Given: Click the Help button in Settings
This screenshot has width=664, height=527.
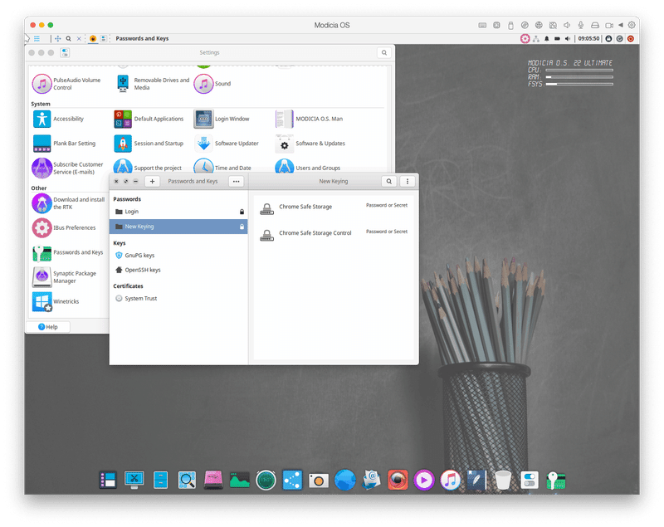Looking at the screenshot, I should coord(48,326).
